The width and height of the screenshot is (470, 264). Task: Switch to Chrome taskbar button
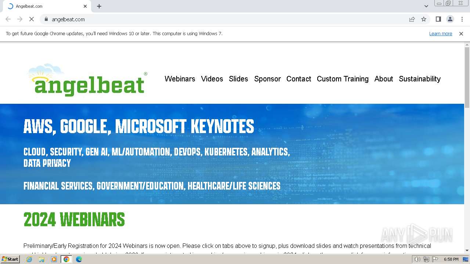pos(66,259)
